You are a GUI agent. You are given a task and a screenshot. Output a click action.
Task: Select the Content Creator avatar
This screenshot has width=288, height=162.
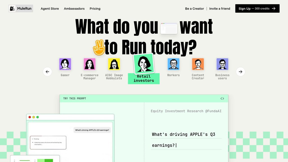coord(198,64)
